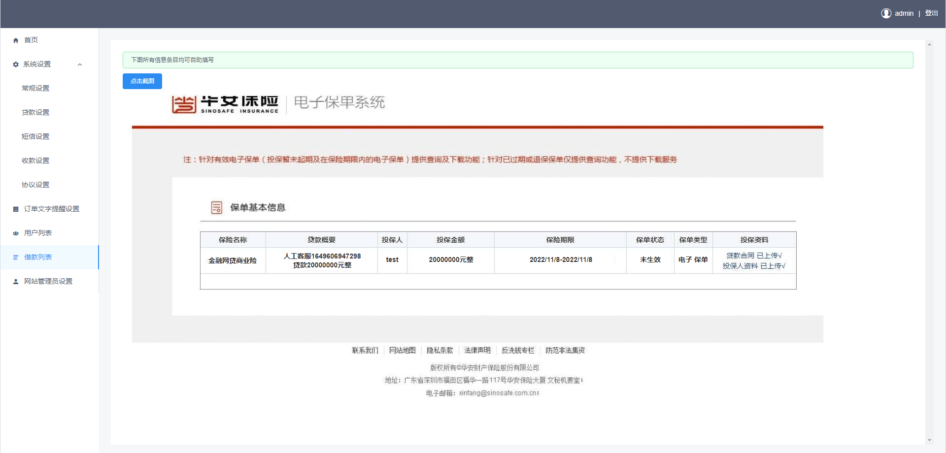The height and width of the screenshot is (453, 946).
Task: Click the 华安保险 SINOSAFE logo
Action: [224, 103]
